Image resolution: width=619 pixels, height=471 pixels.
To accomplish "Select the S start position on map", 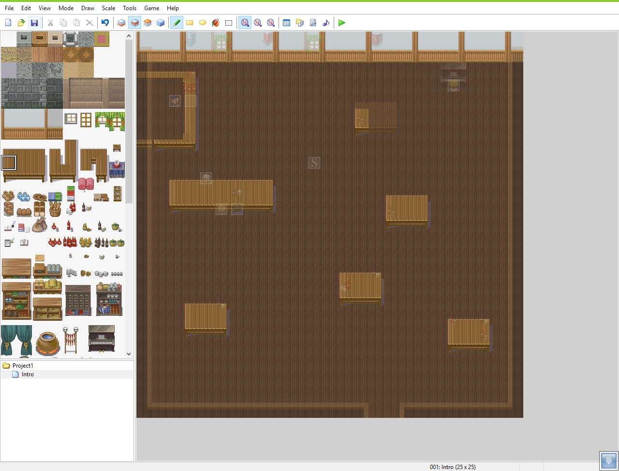I will click(314, 163).
